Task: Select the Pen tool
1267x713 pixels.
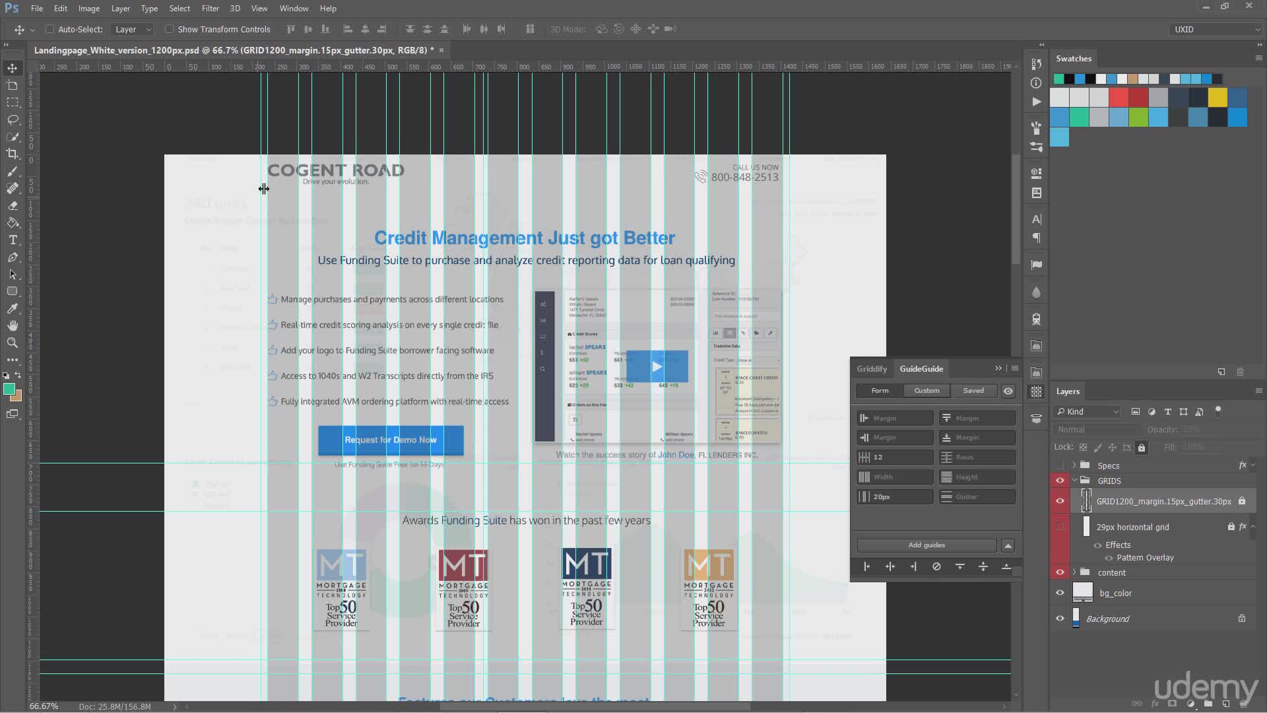Action: 13,257
